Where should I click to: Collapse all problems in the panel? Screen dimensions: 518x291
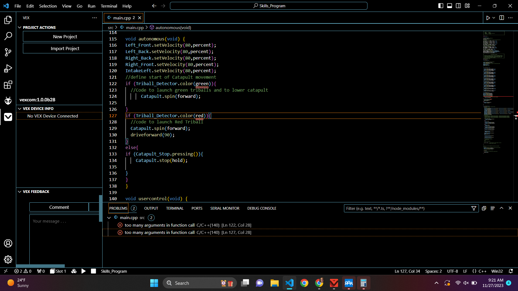(x=484, y=208)
